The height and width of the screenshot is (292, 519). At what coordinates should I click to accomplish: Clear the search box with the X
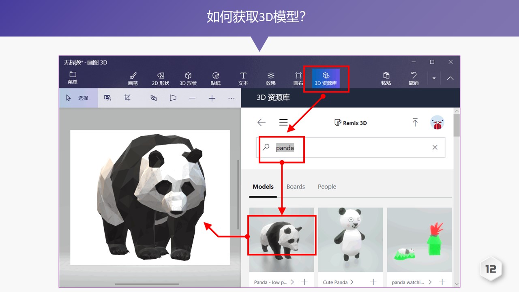435,148
